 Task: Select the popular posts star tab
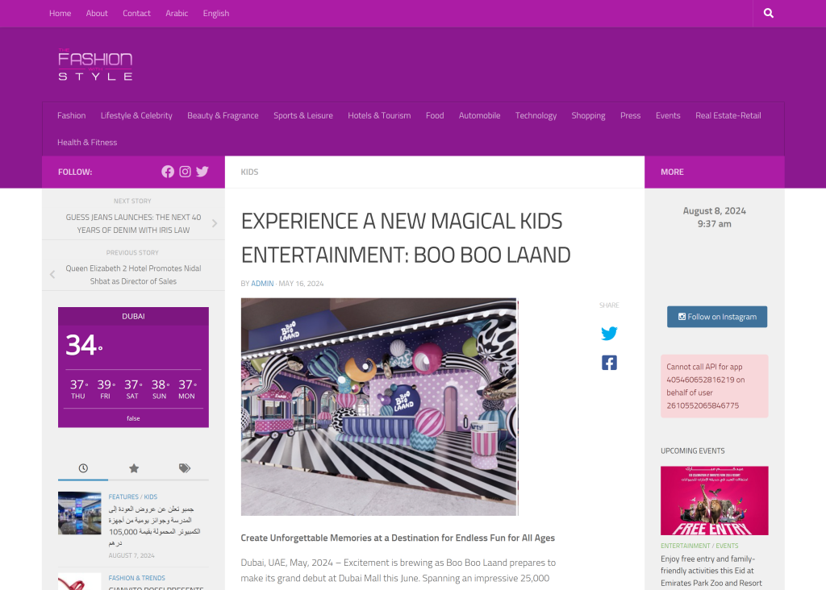coord(134,468)
